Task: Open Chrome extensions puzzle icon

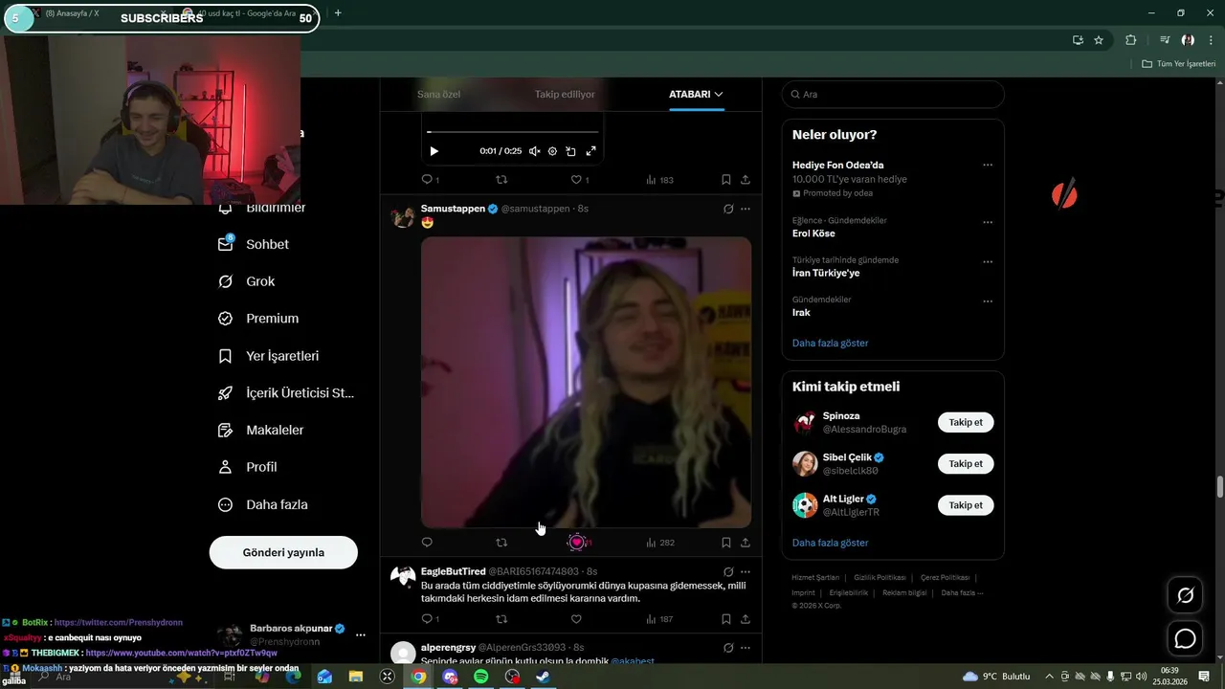Action: click(1131, 40)
